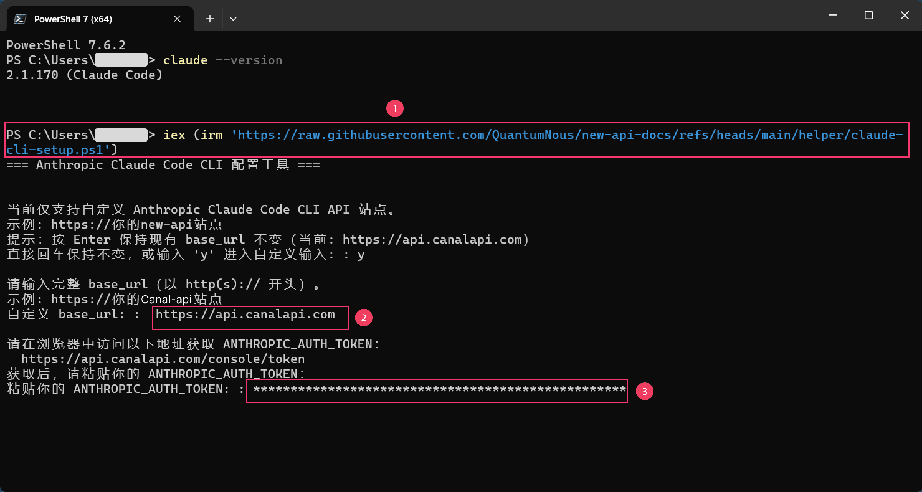Image resolution: width=922 pixels, height=492 pixels.
Task: Click the api.canalapi.com/console/token URL
Action: point(163,359)
